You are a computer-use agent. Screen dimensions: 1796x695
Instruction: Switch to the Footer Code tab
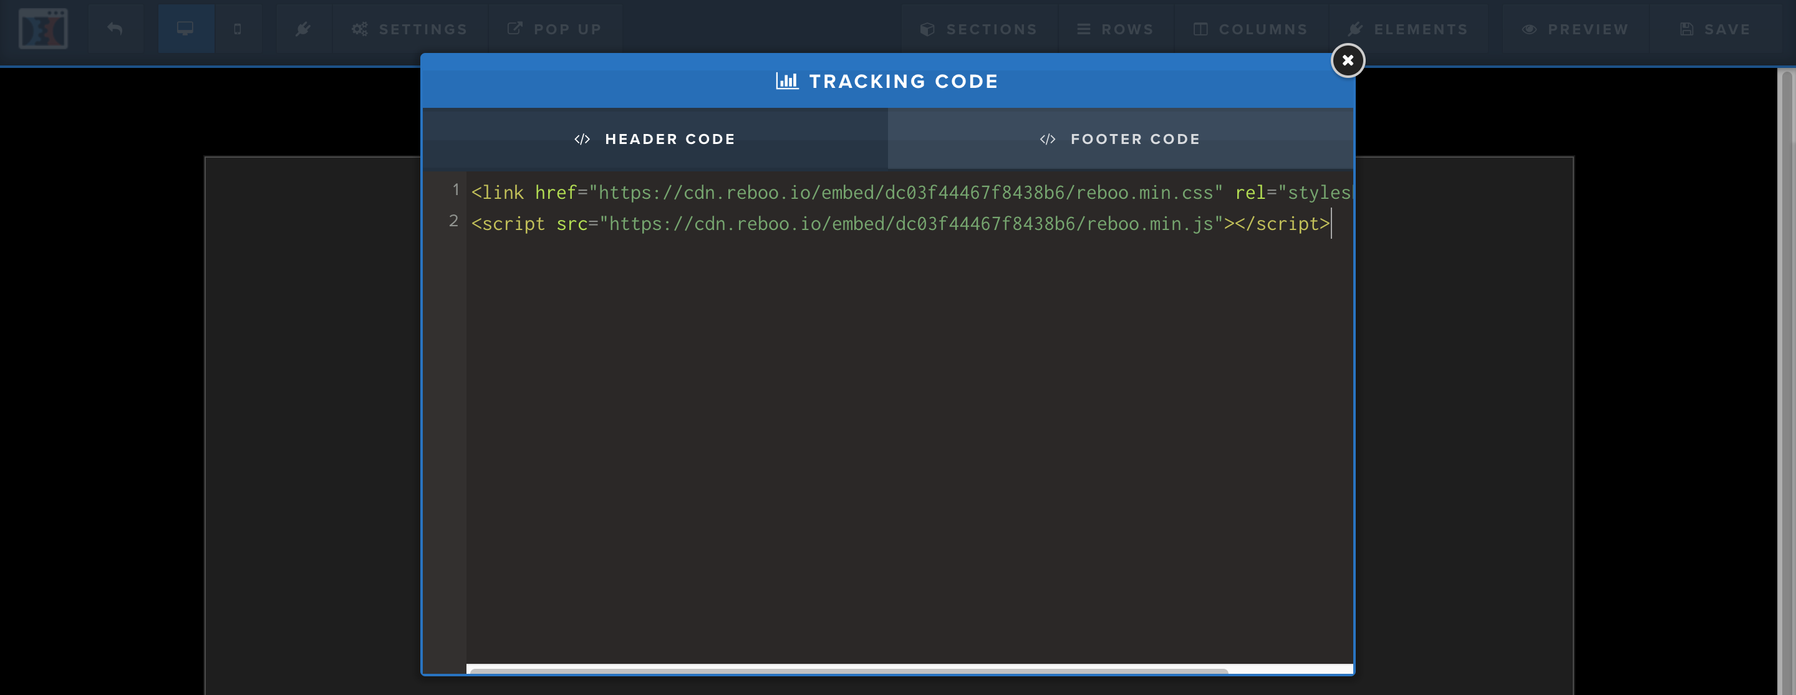tap(1120, 139)
